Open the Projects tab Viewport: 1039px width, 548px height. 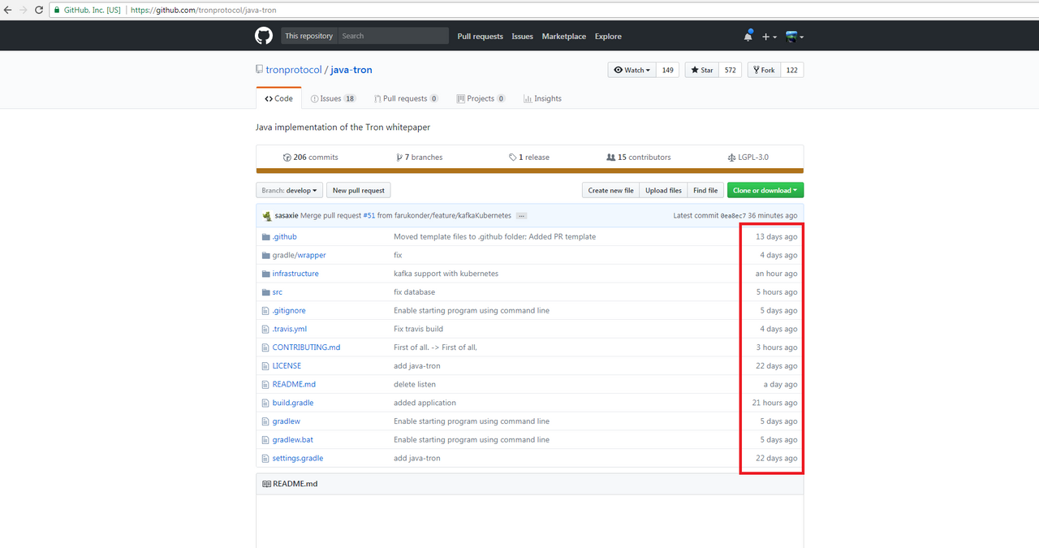(481, 98)
